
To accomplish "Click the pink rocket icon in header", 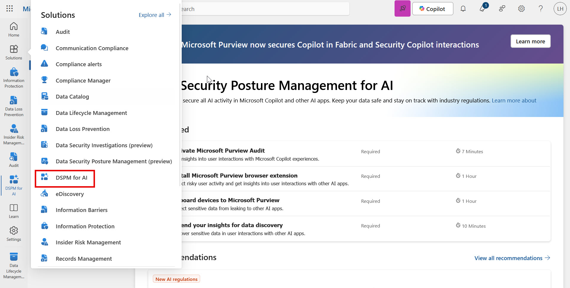I will point(402,9).
